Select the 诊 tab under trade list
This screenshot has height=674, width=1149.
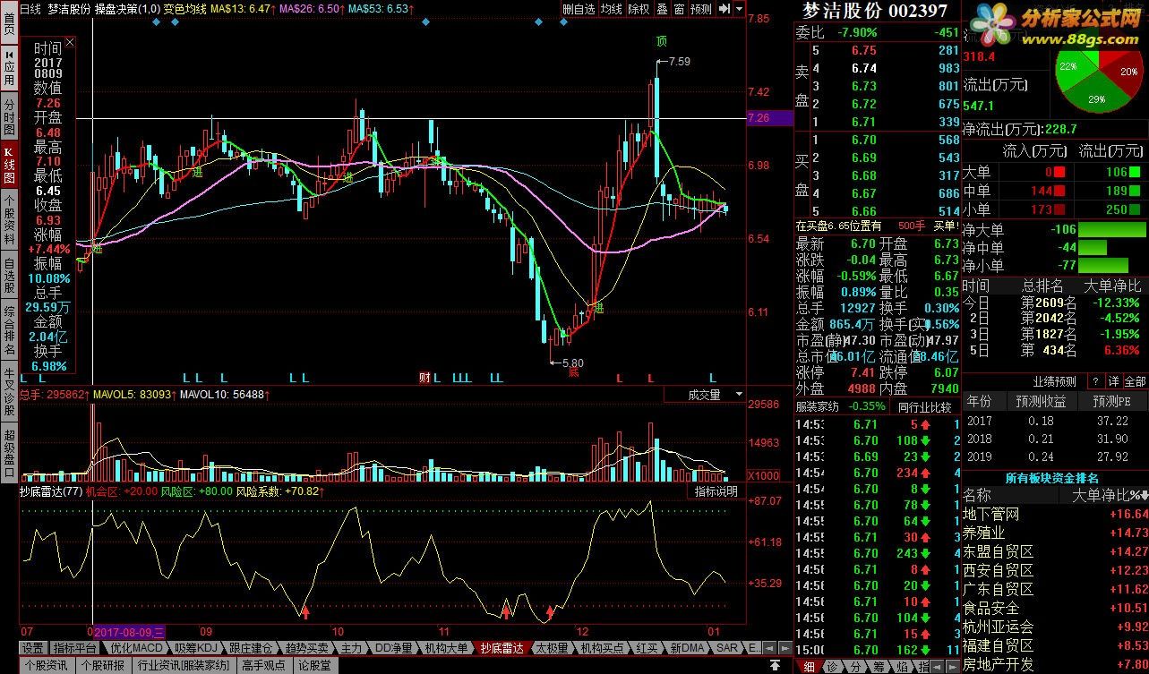point(832,666)
